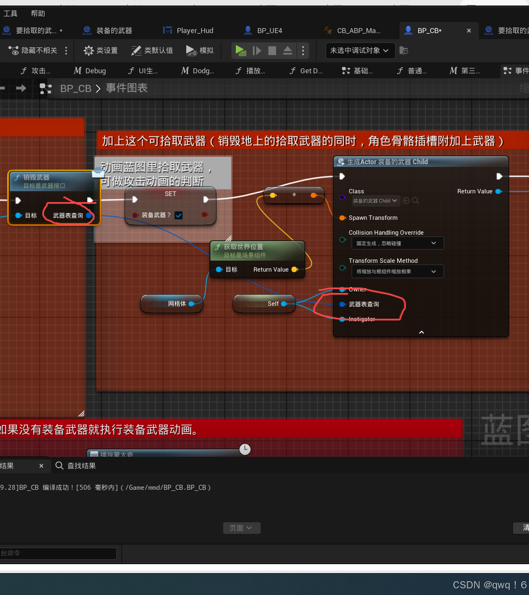Select the 生成Actor 装备的武器 Child title
Image resolution: width=529 pixels, height=595 pixels.
pyautogui.click(x=387, y=162)
